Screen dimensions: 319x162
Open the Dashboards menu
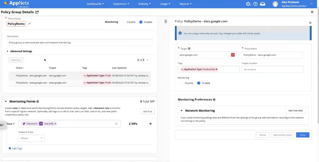coord(95,4)
